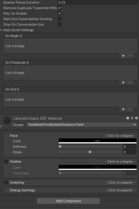Enable the Outline checkbox
139x209 pixels.
[x=6, y=161]
